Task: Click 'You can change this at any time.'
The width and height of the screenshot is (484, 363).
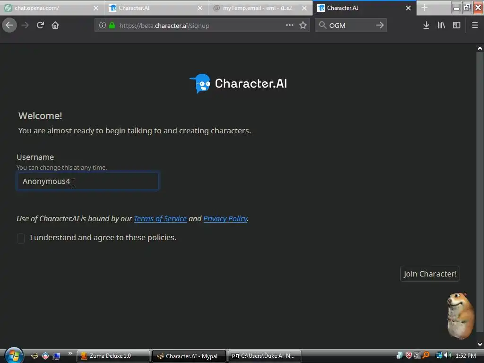Action: (62, 167)
